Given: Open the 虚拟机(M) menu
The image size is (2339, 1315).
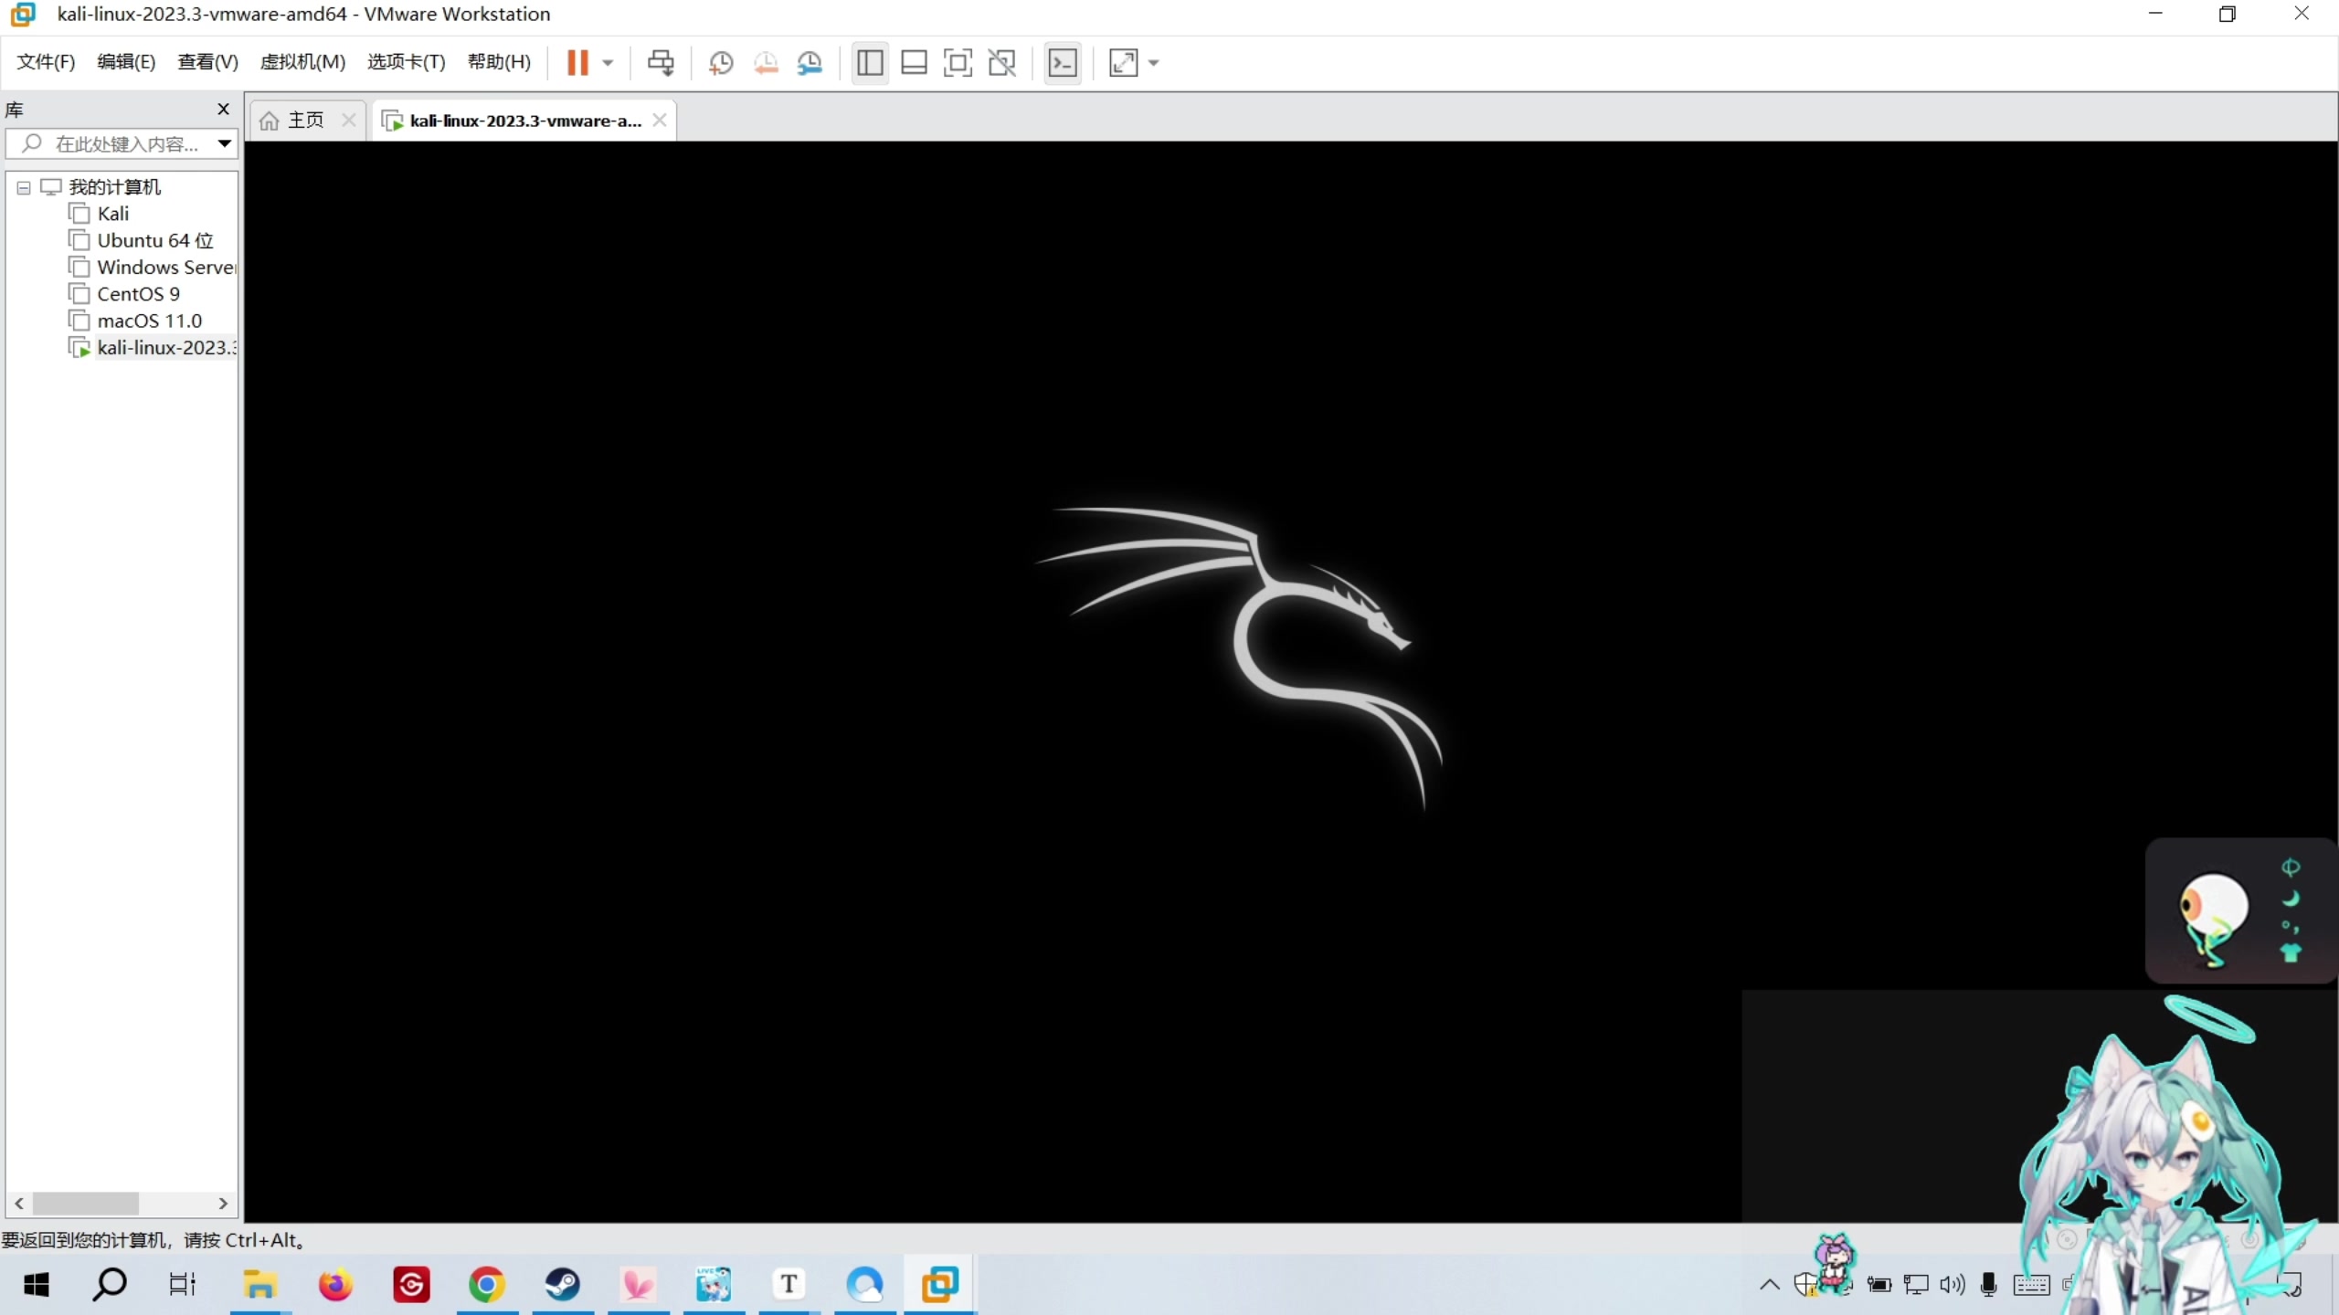Looking at the screenshot, I should click(x=302, y=62).
